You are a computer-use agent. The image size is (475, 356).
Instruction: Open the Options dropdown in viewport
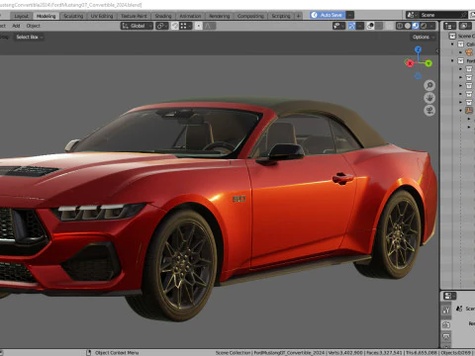coord(424,37)
